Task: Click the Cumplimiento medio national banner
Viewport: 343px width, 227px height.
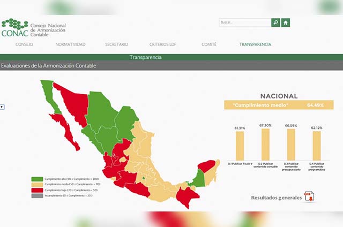Action: coord(275,105)
